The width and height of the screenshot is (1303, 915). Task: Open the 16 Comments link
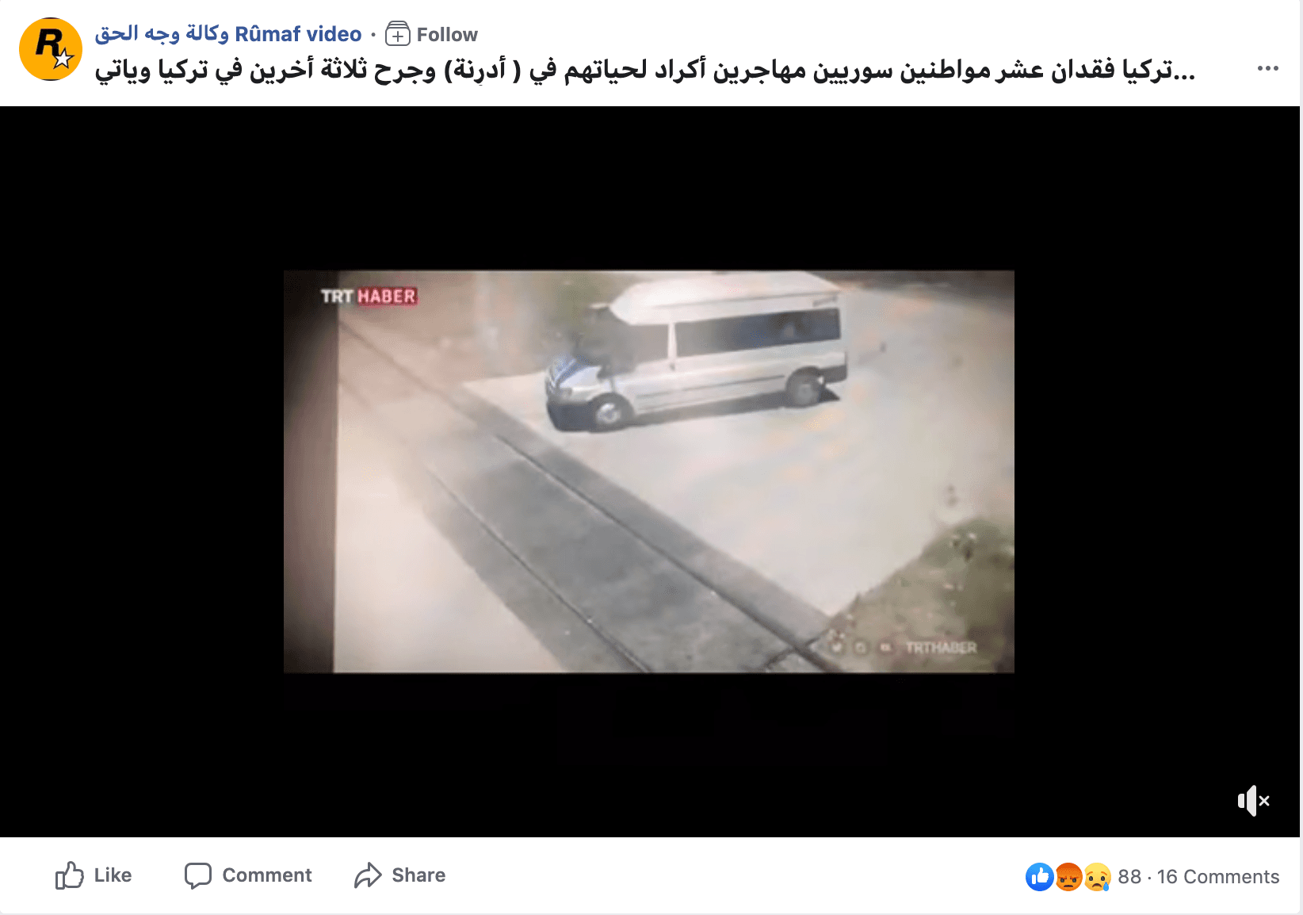click(1218, 877)
